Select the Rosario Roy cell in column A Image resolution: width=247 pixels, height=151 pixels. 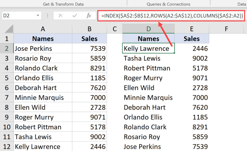[43, 58]
